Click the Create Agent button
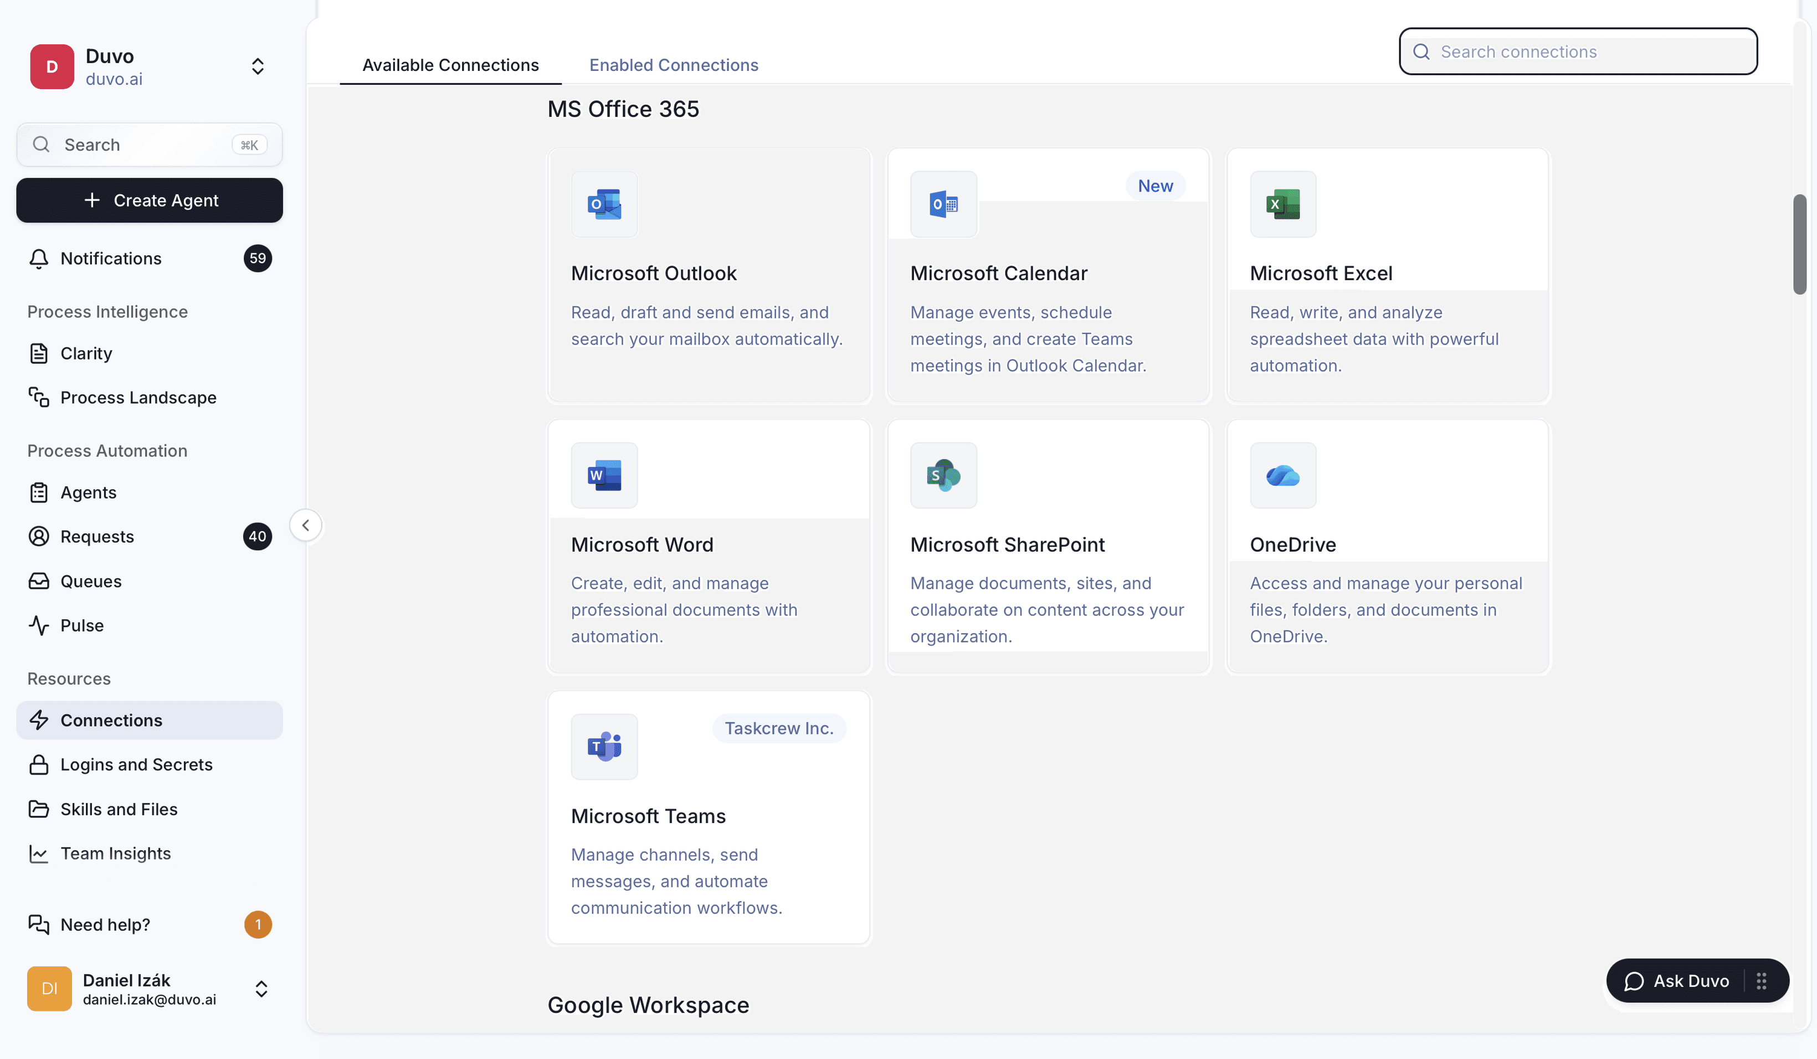 [x=149, y=201]
